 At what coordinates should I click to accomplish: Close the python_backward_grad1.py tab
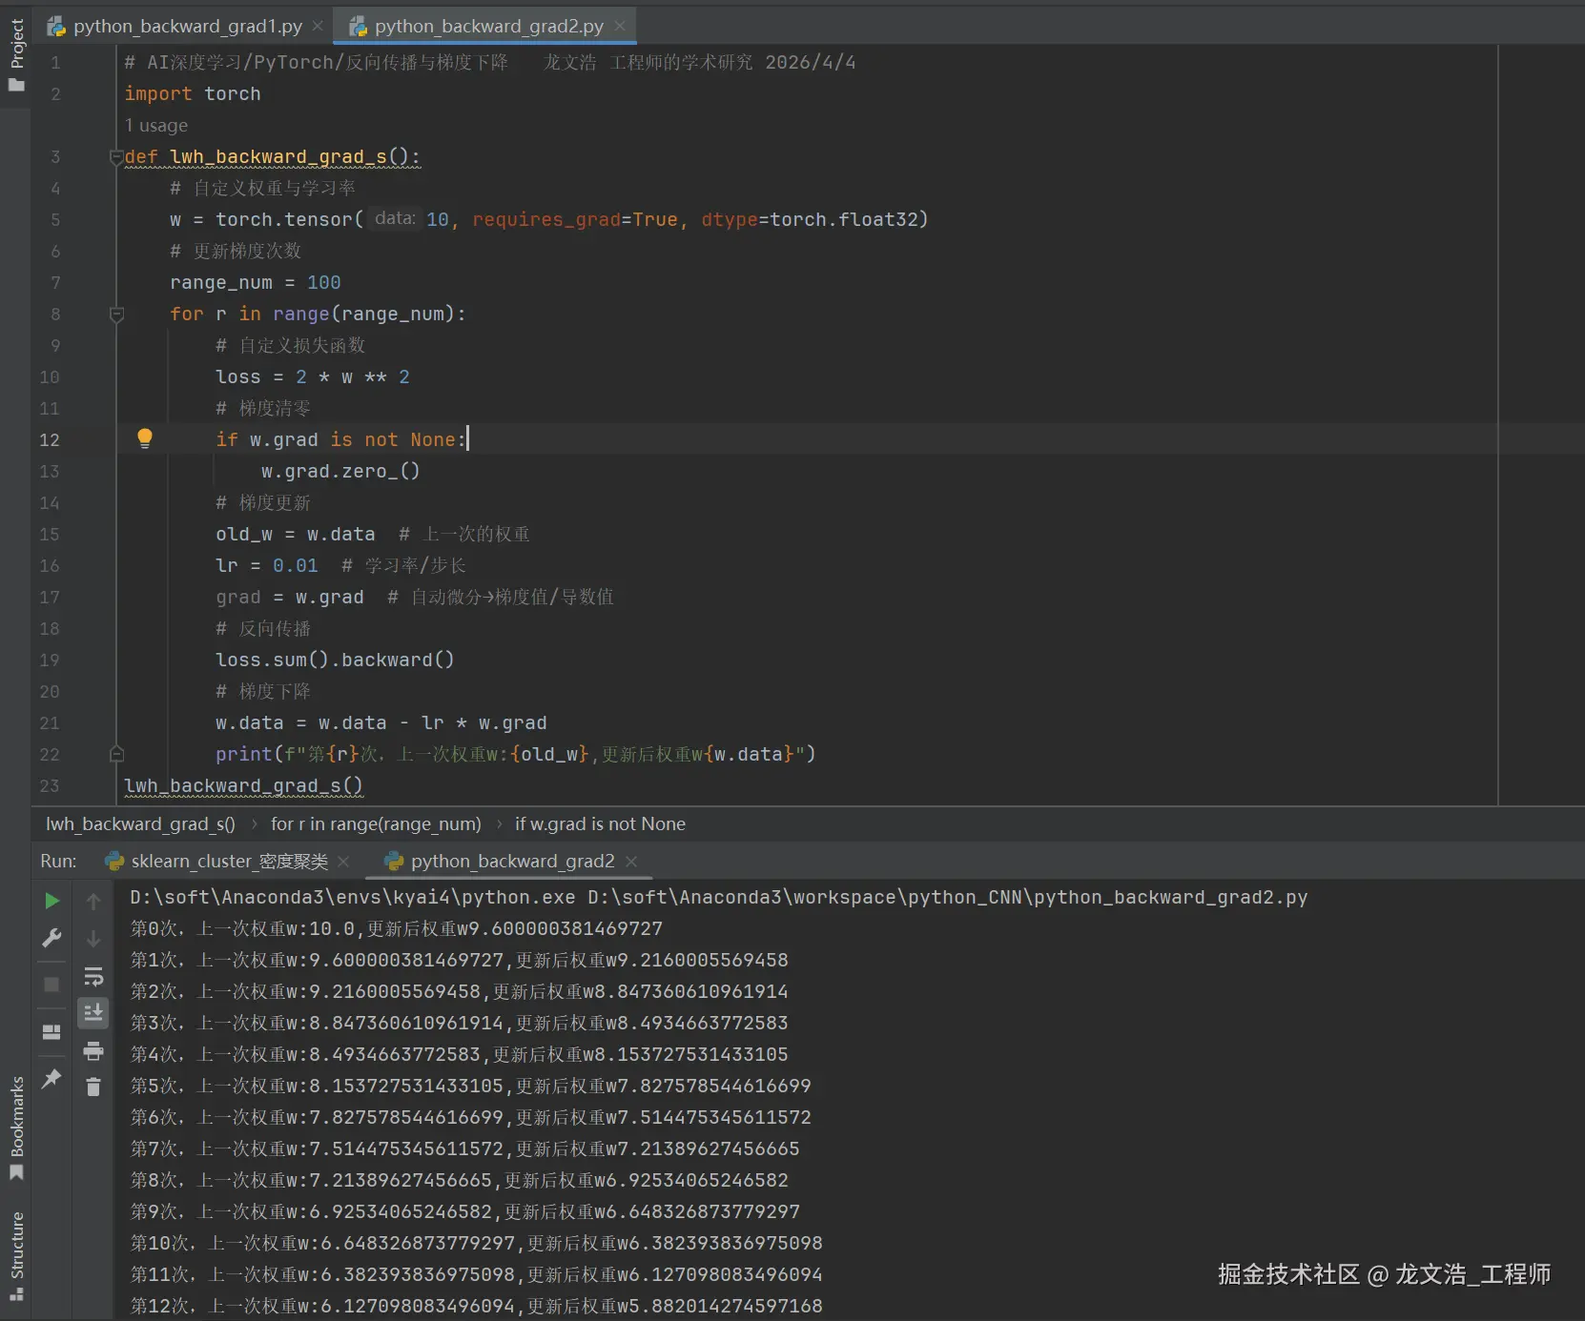pos(318,26)
